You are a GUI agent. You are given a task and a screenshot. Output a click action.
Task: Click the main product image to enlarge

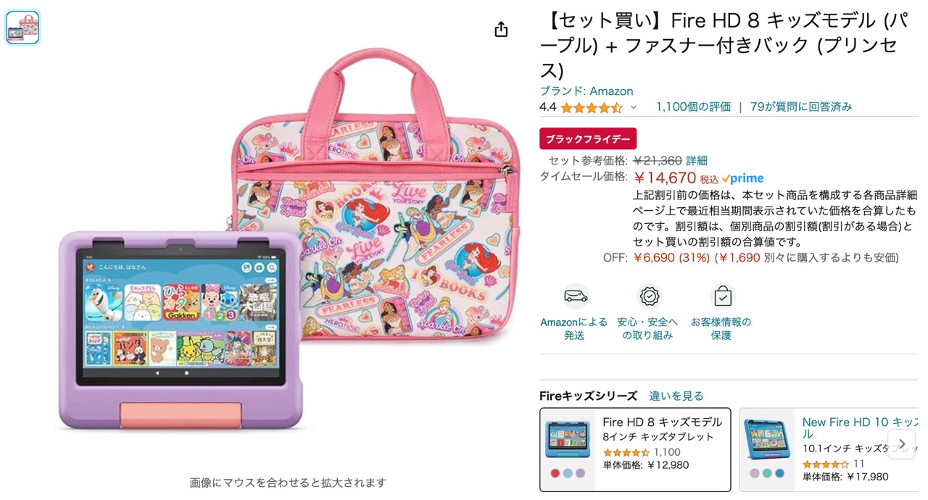pos(288,239)
